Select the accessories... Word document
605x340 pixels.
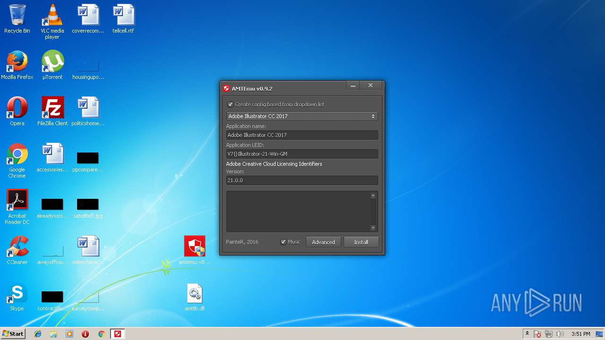coord(52,158)
